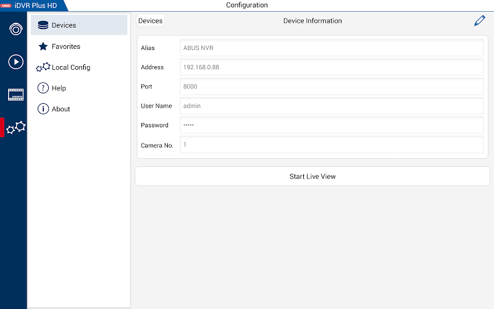Click the Device Information header title
Viewport: 494px width, 309px height.
point(312,21)
